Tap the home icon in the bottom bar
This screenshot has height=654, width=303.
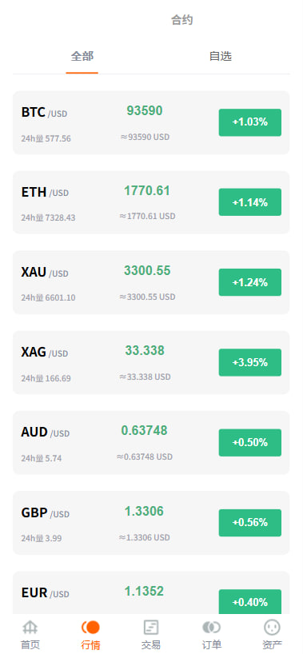pos(30,627)
